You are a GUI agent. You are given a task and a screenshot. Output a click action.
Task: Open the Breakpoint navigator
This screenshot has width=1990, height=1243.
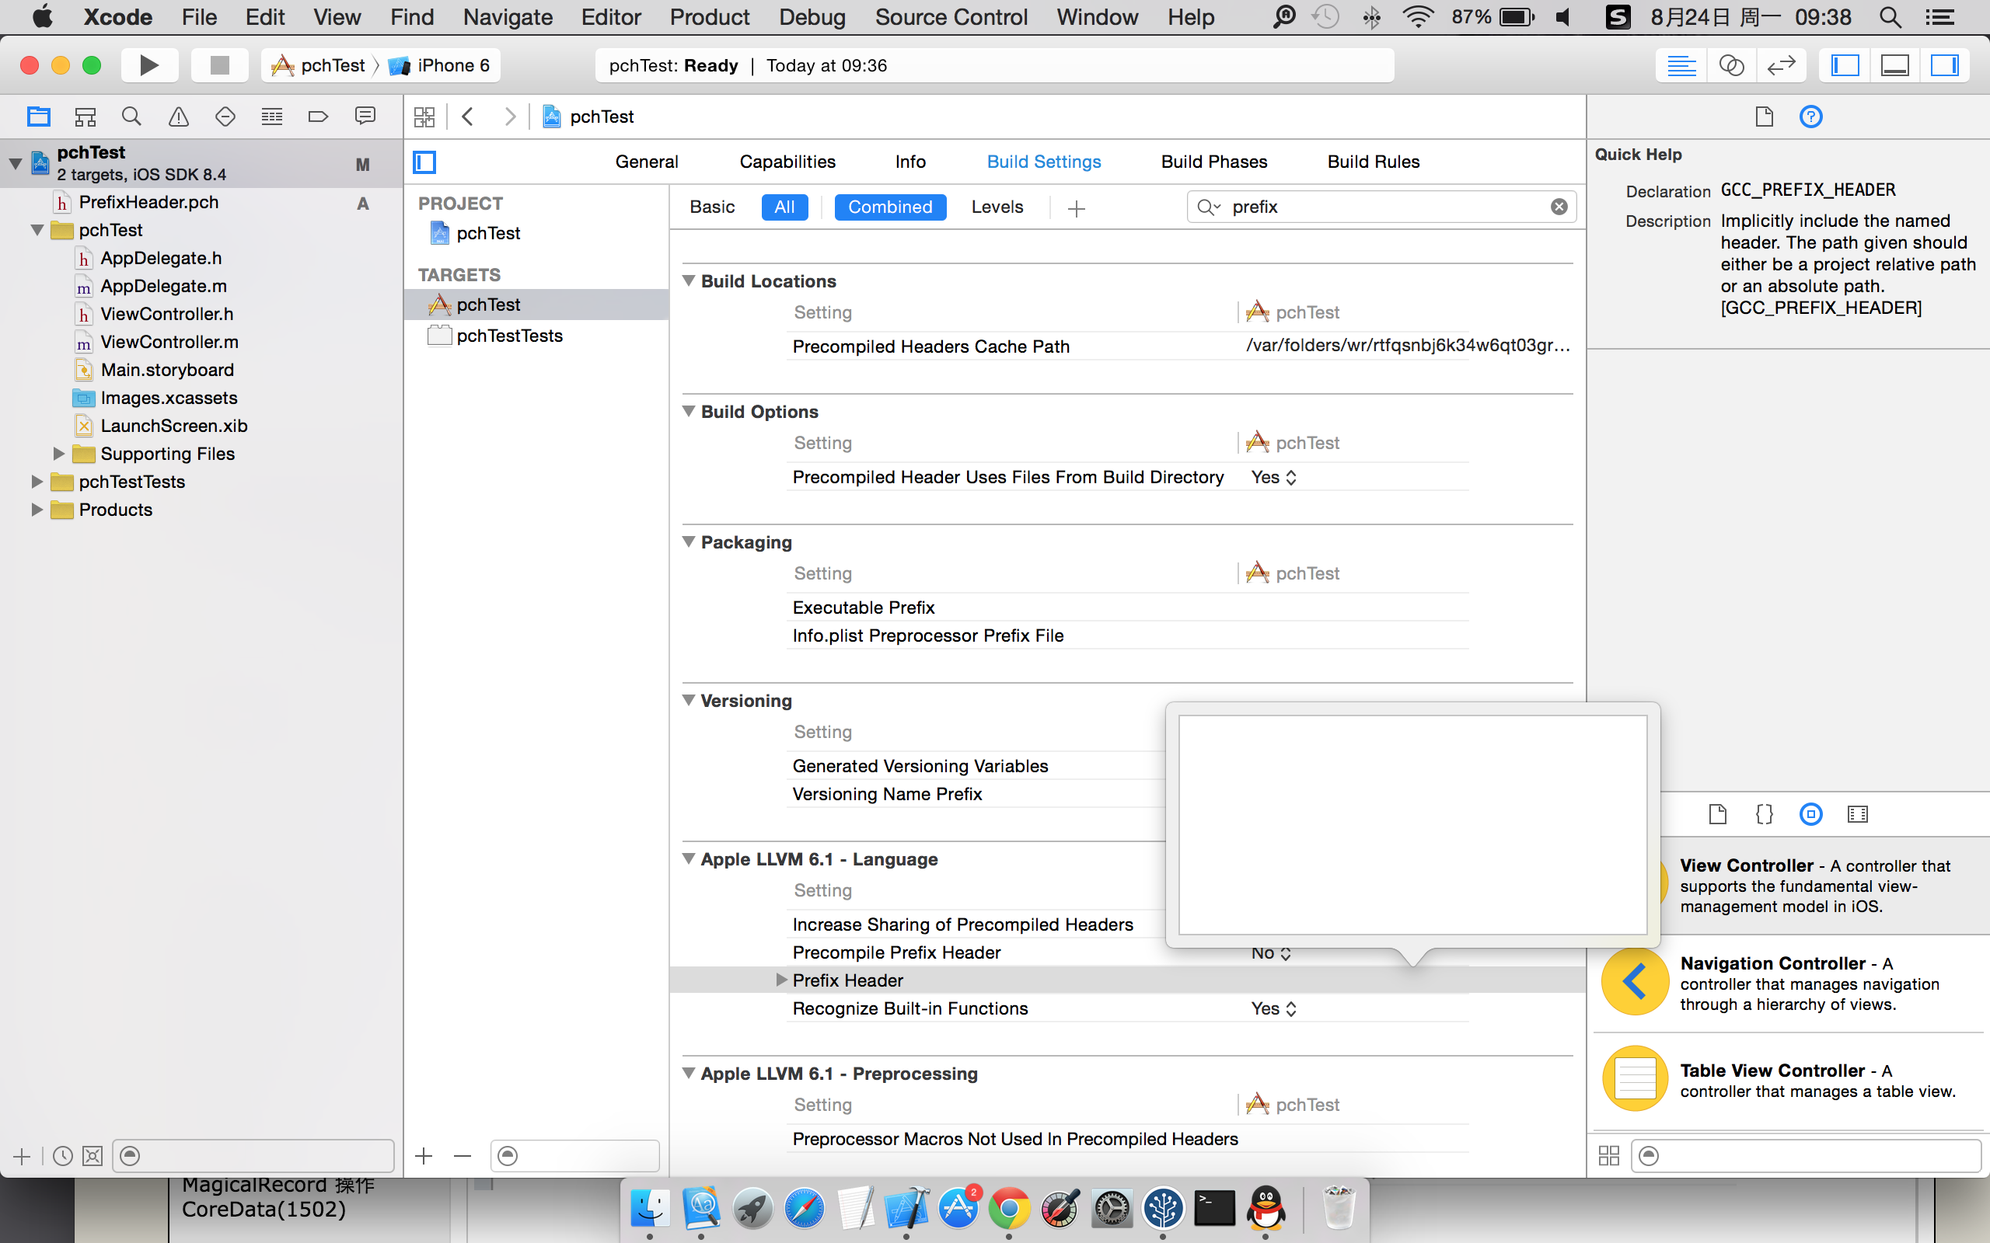point(318,117)
